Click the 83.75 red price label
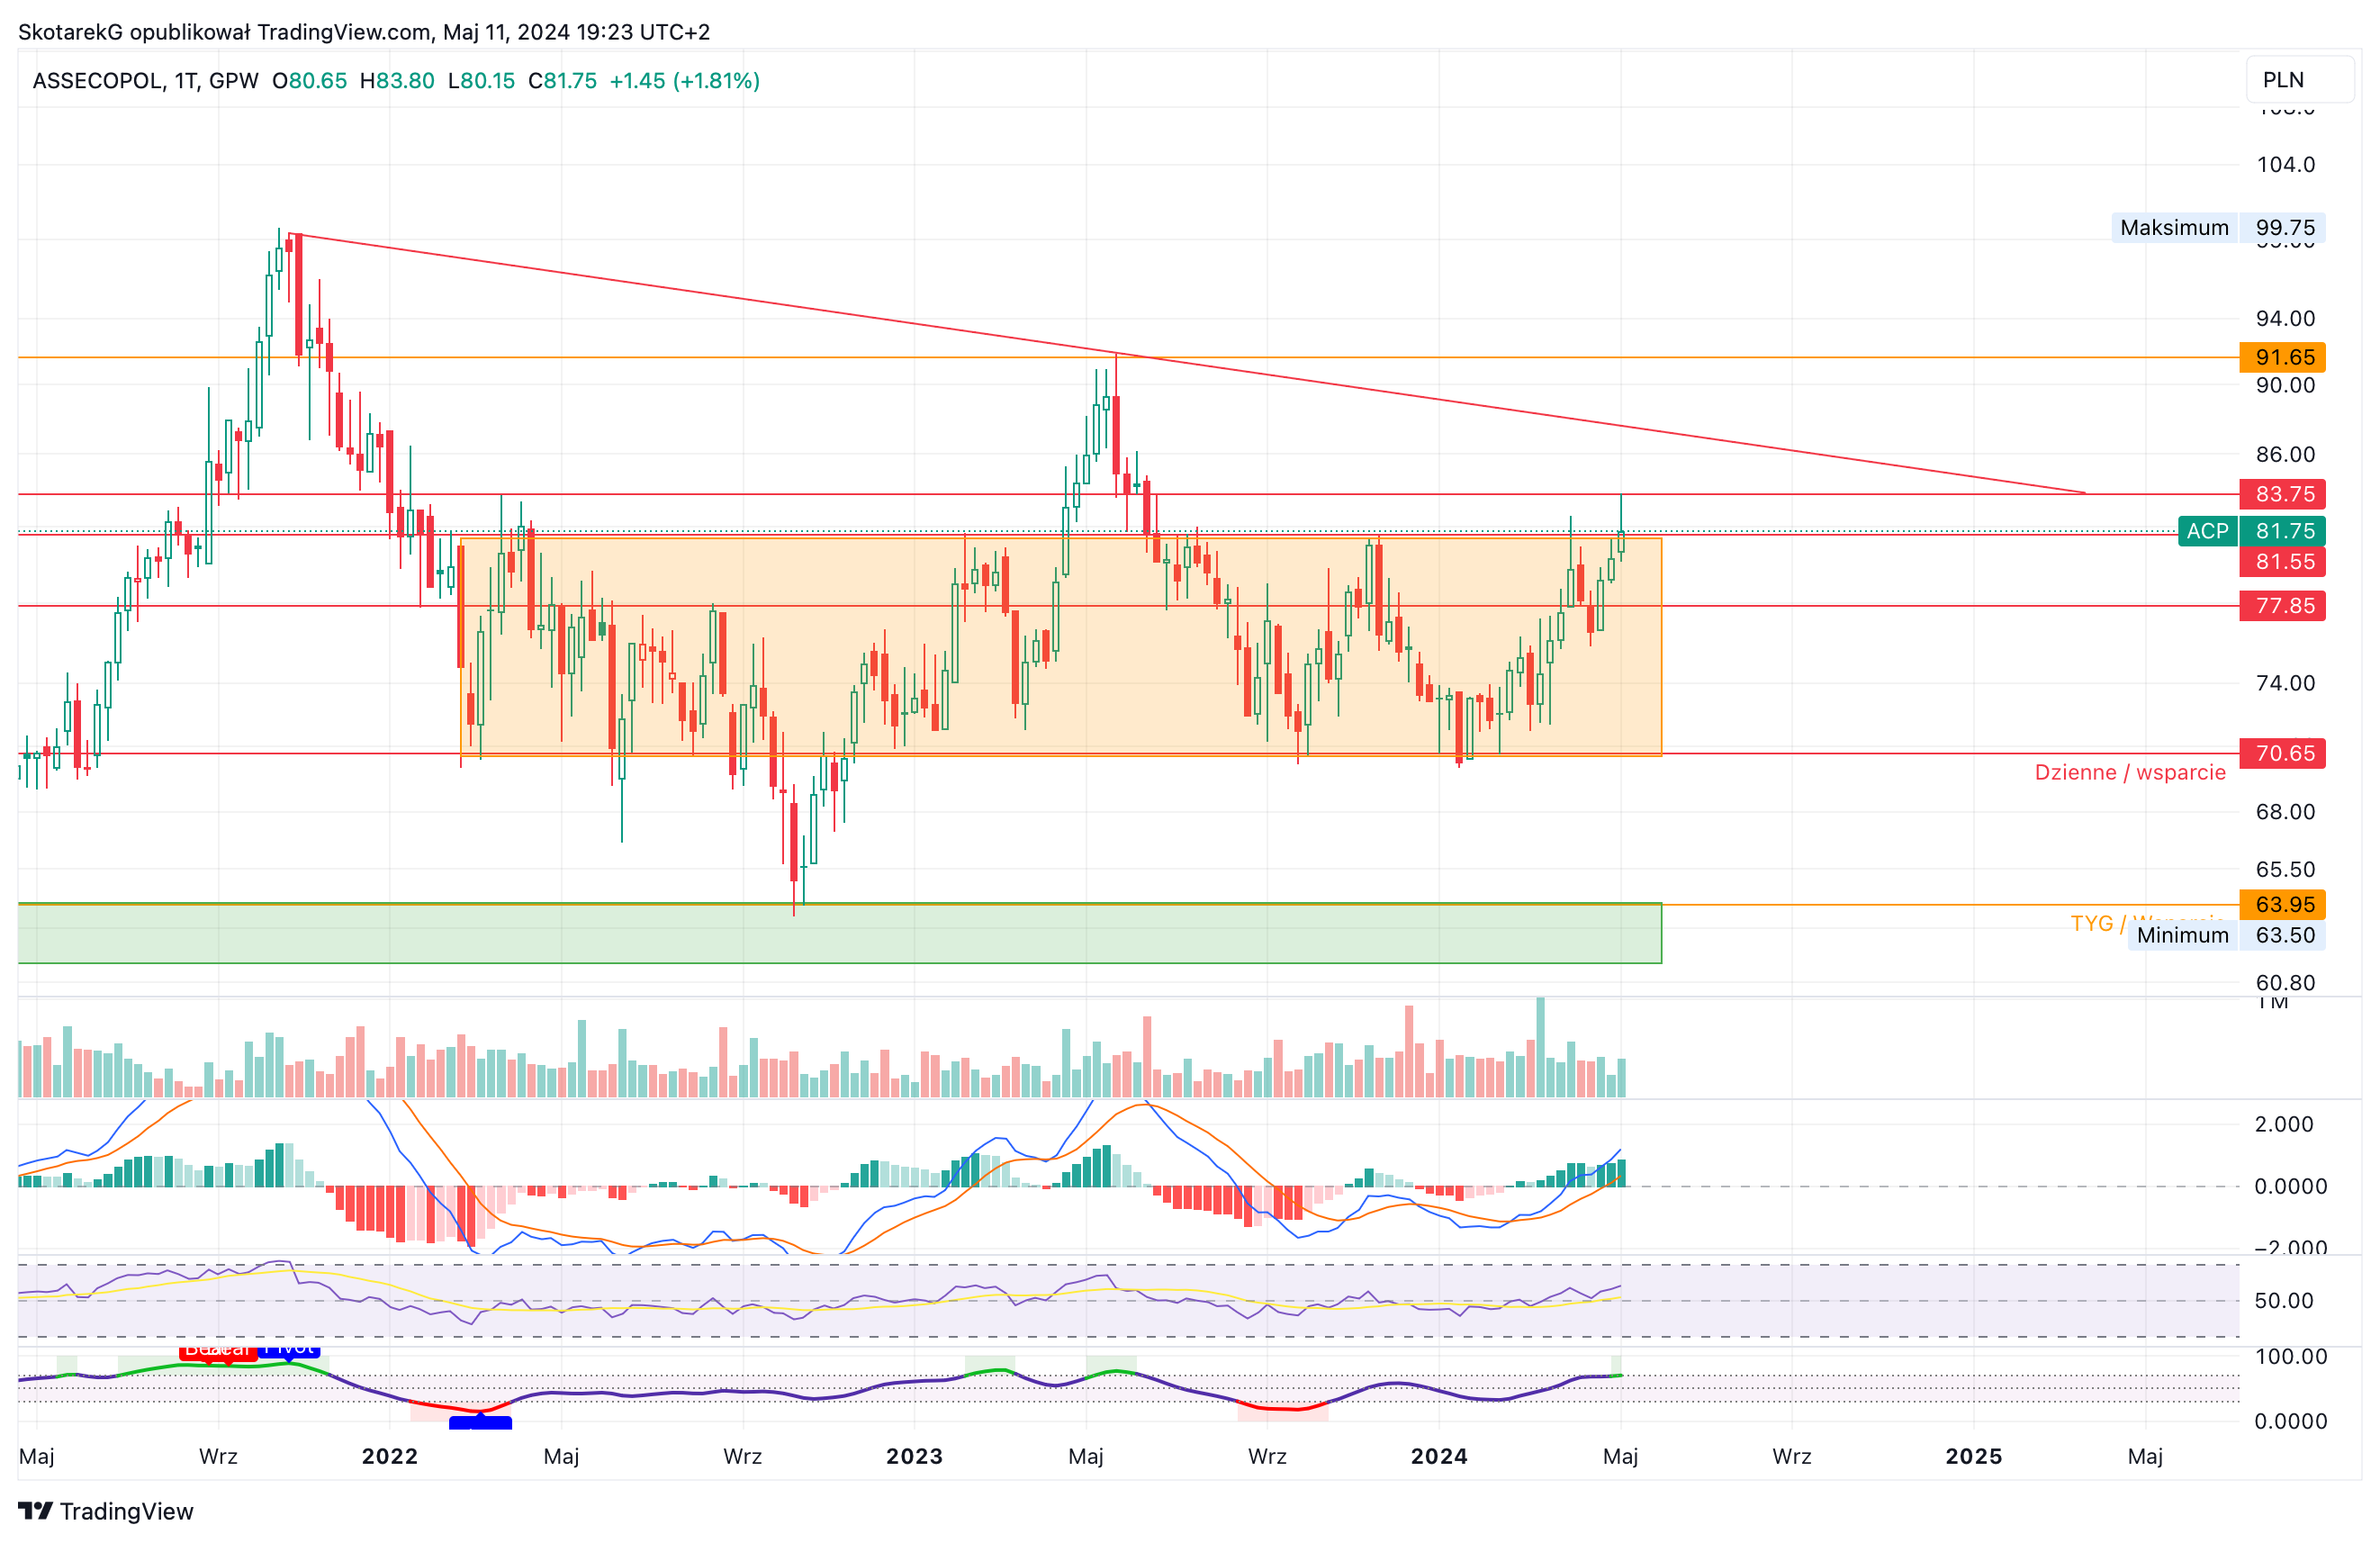 click(2284, 494)
